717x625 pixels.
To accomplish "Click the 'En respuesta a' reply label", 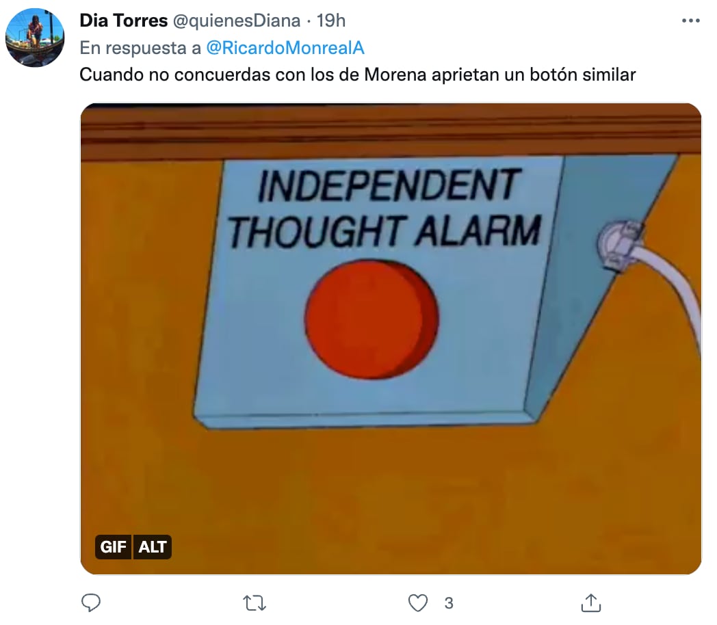I will (140, 48).
